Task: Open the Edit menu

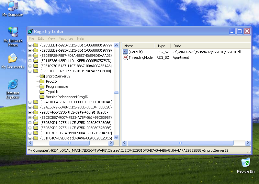Action: (x=41, y=38)
